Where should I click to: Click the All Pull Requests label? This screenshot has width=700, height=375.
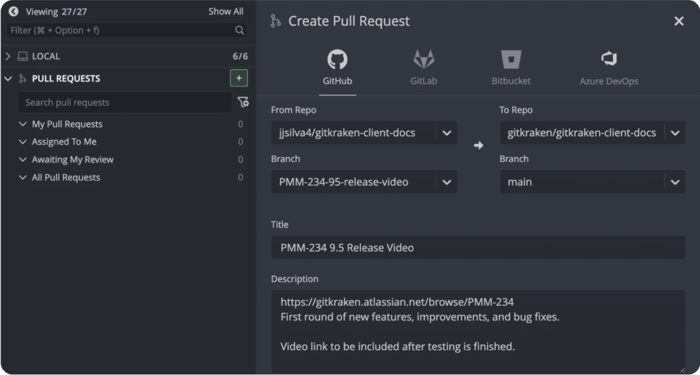(66, 178)
